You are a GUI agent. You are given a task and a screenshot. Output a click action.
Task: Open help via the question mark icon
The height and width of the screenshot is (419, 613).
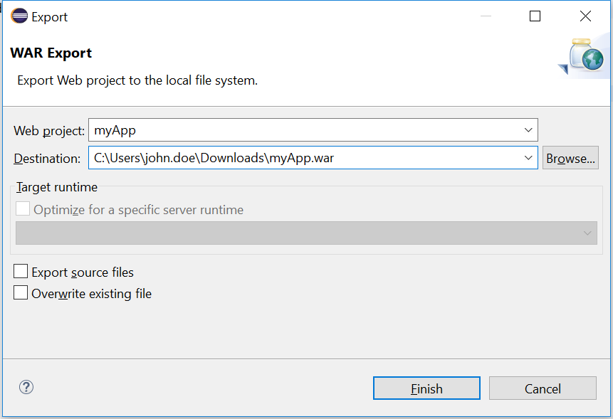click(x=26, y=388)
